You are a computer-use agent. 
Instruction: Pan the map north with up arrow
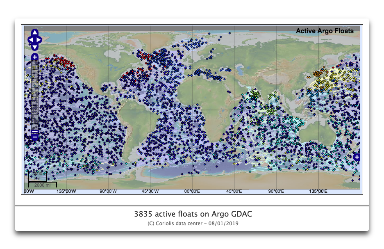click(x=35, y=33)
